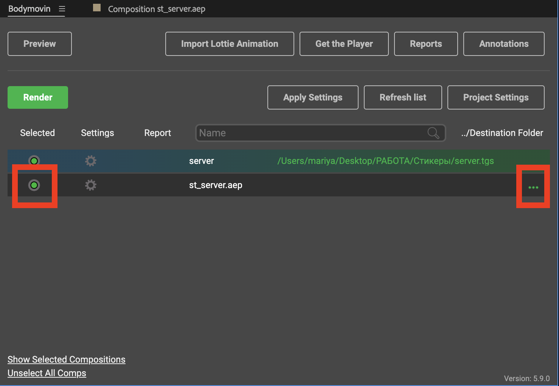
Task: Open Get the Player
Action: (x=344, y=44)
